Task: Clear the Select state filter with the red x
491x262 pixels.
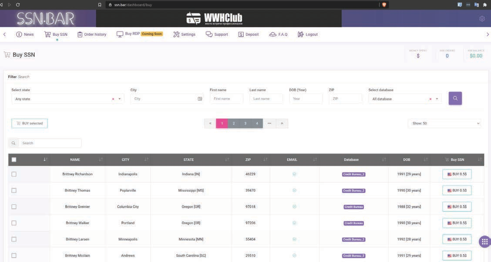Action: coord(113,99)
